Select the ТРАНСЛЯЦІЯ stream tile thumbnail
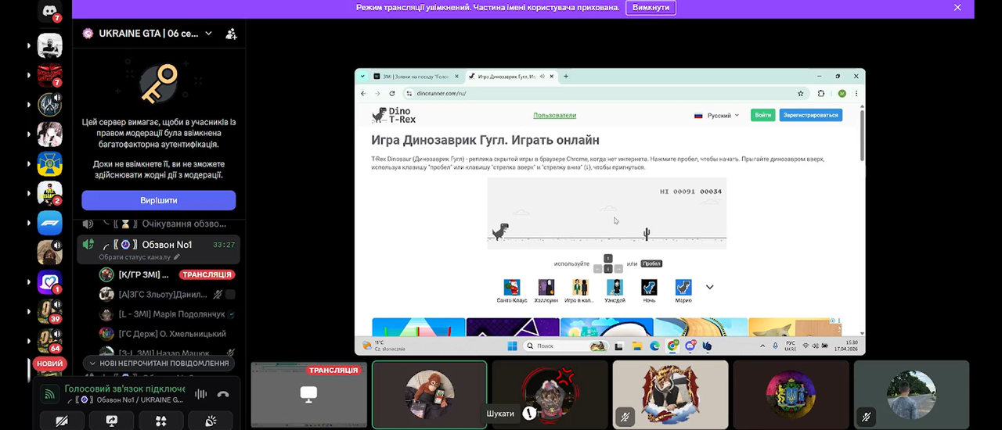Screen dimensions: 1002x430 pyautogui.click(x=309, y=394)
